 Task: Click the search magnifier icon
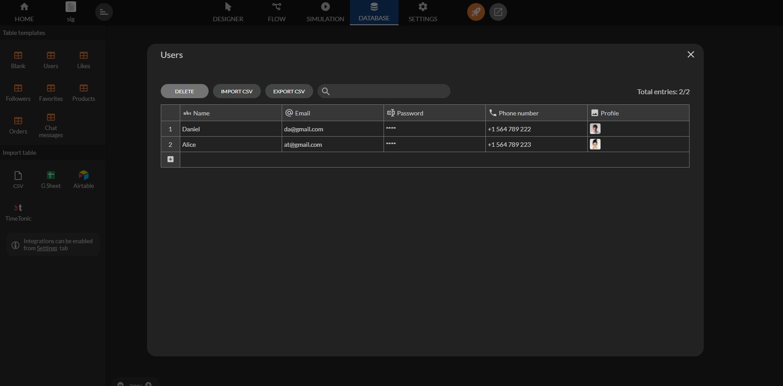[x=326, y=91]
